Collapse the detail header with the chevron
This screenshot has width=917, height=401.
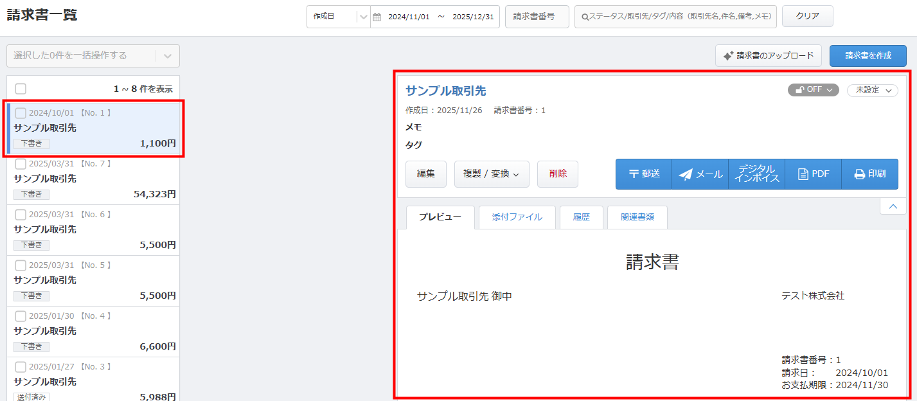893,206
